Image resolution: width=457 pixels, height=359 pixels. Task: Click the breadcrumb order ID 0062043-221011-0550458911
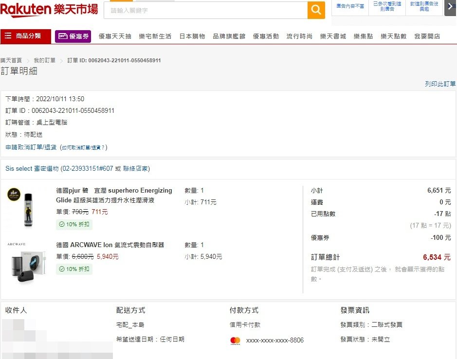(125, 60)
